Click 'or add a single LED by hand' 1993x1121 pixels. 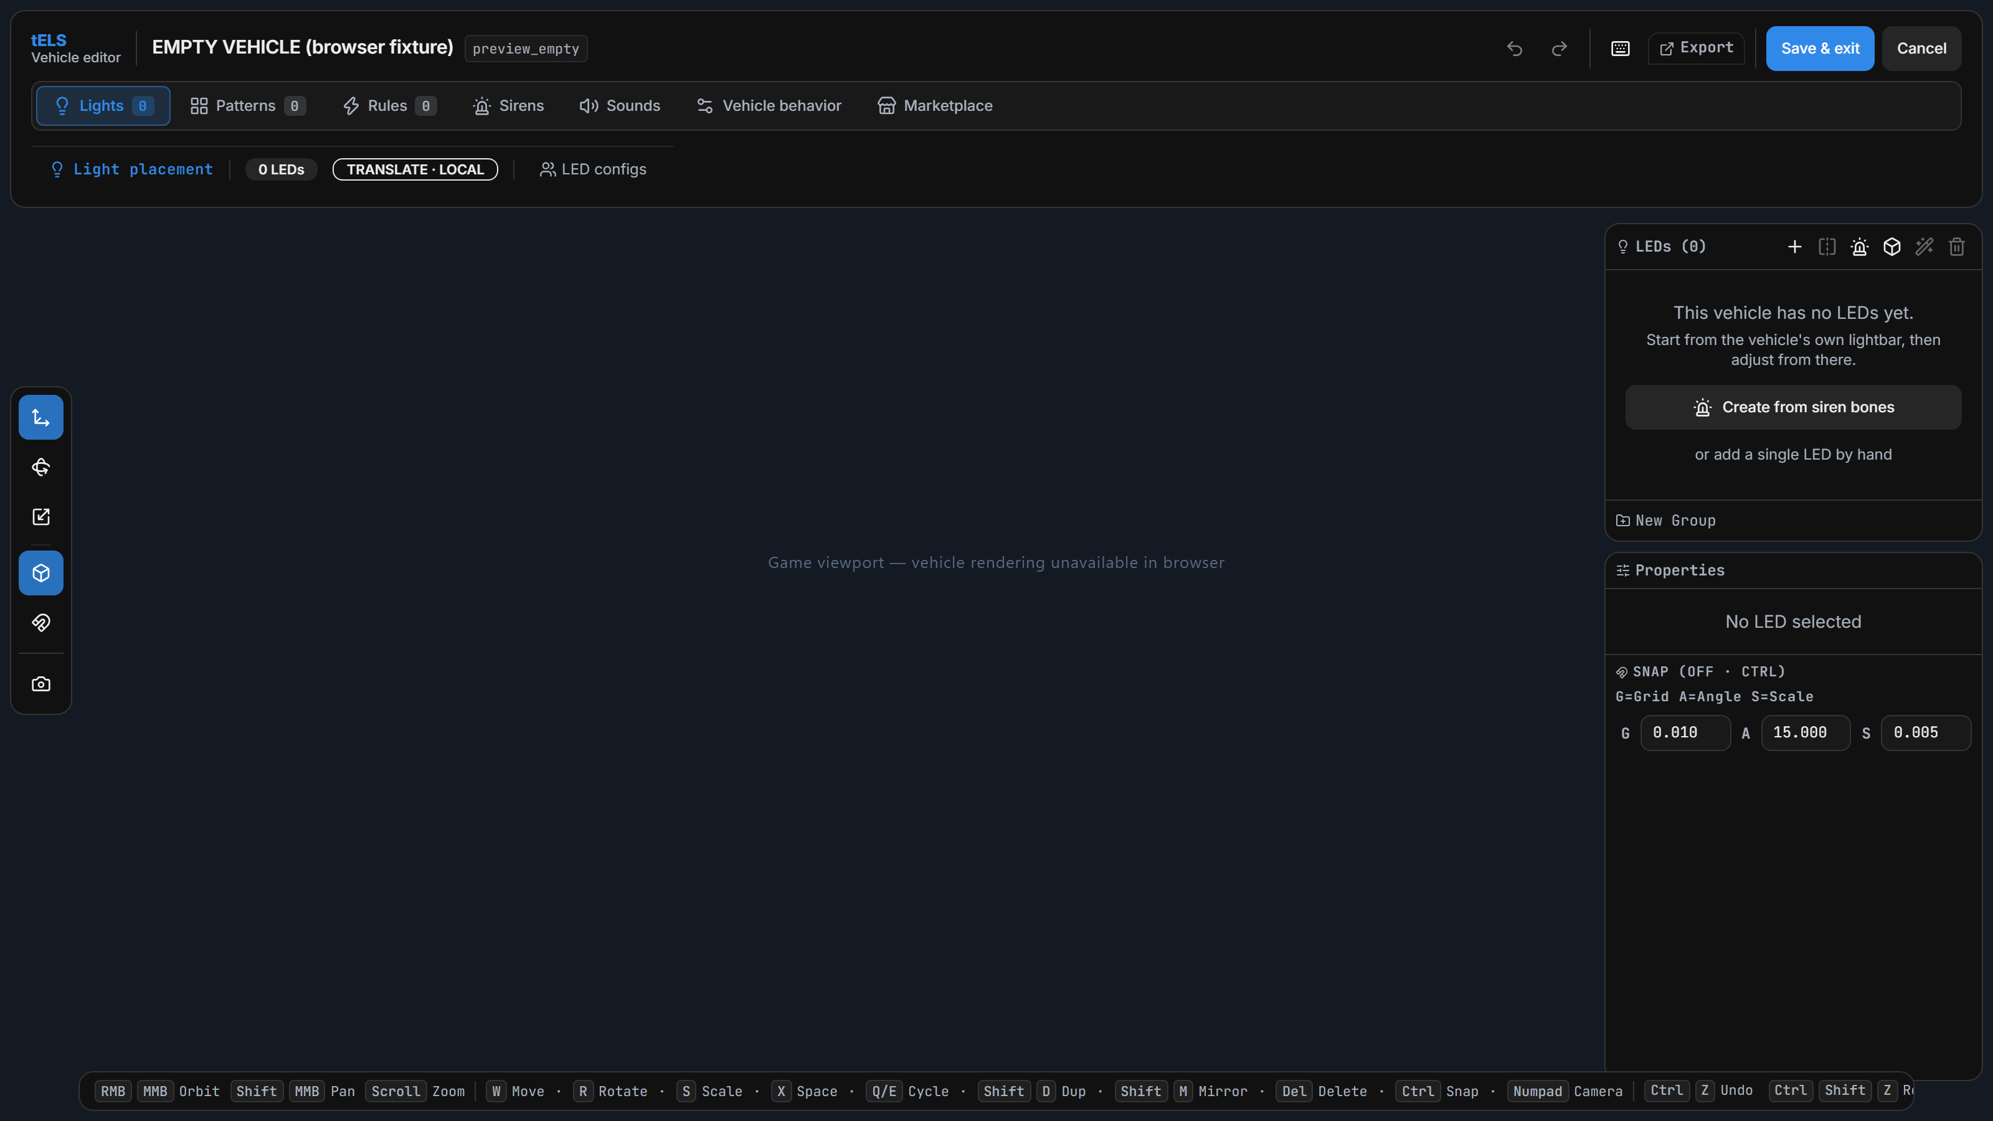[x=1794, y=455]
